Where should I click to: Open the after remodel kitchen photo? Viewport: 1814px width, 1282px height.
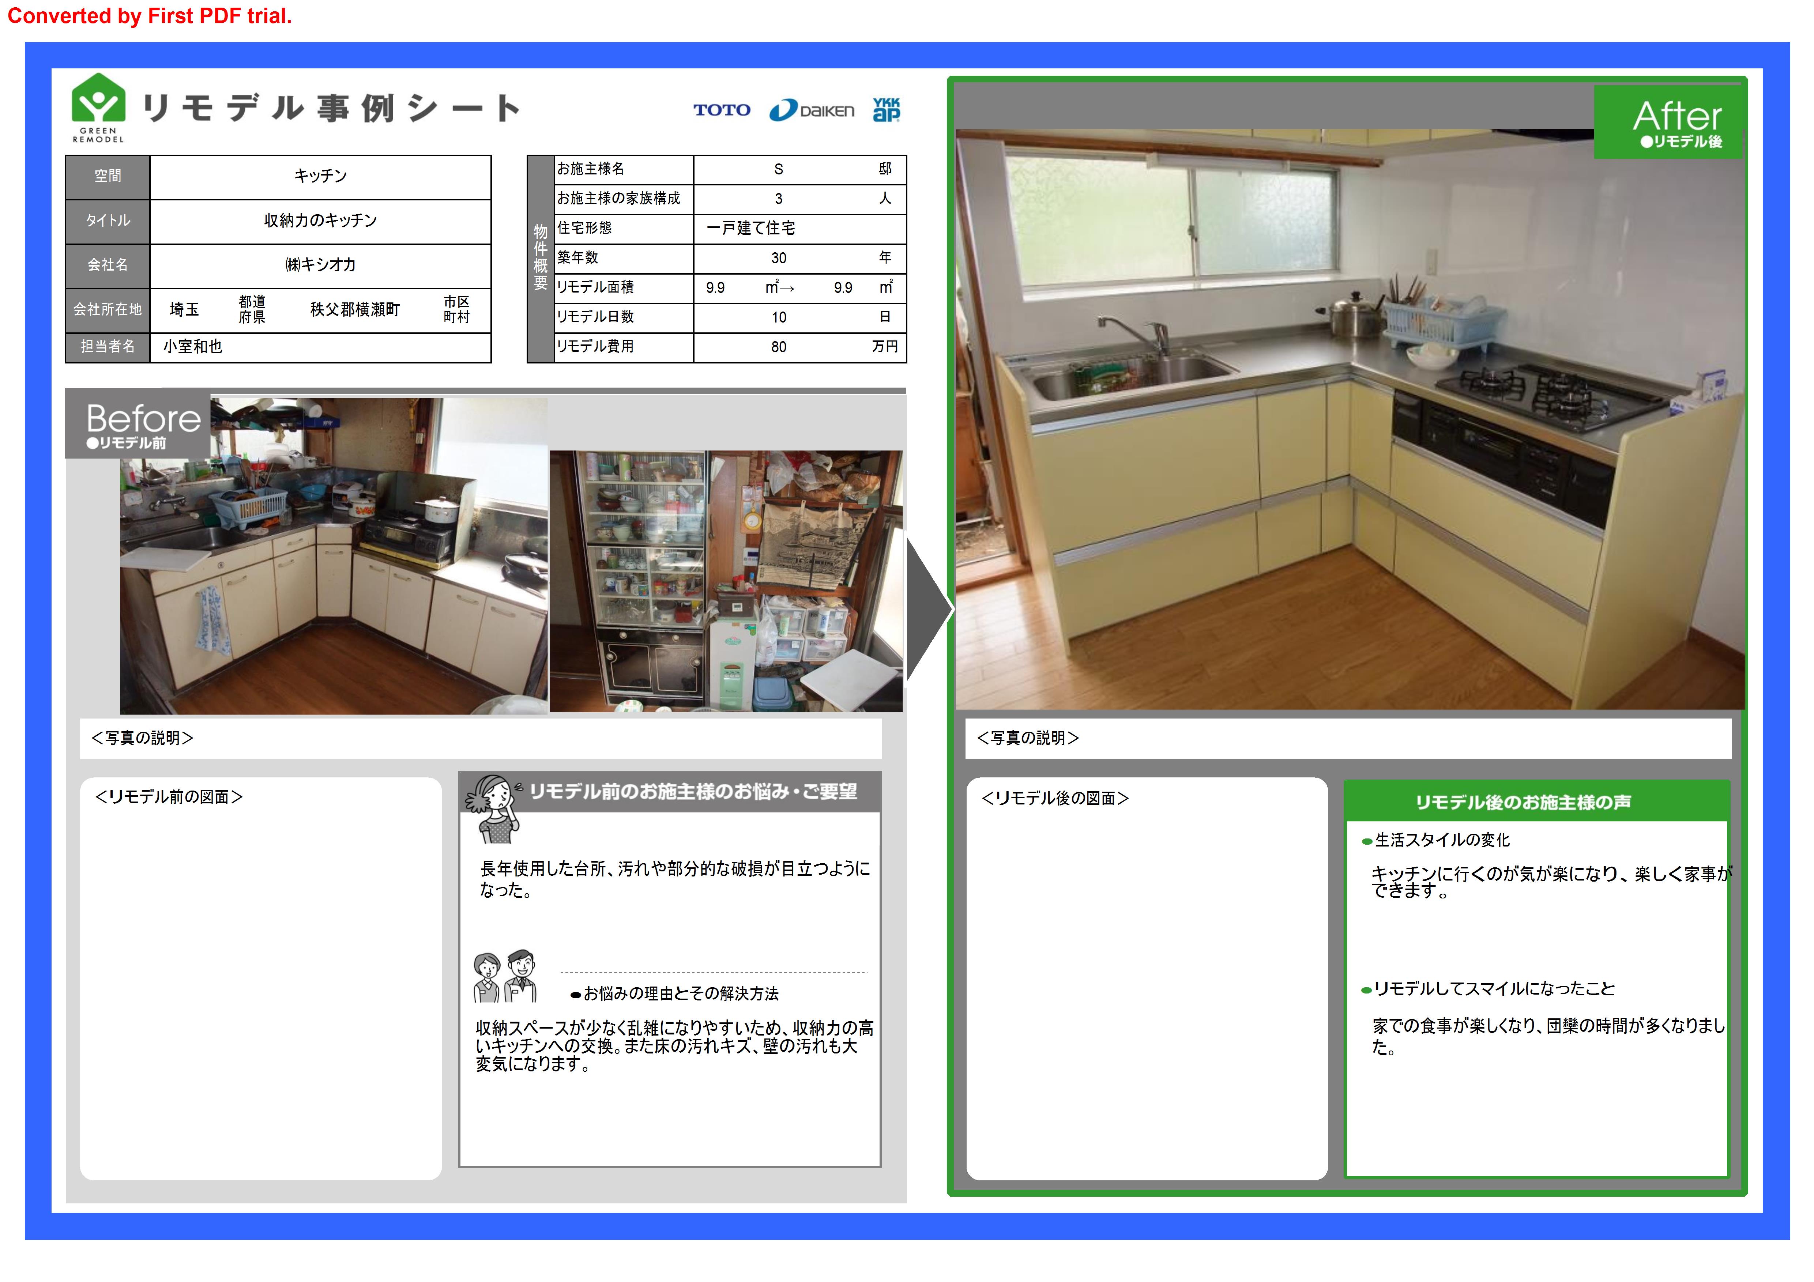tap(1350, 419)
